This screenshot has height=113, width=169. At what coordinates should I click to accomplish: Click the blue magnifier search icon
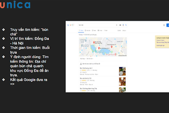click(x=126, y=25)
